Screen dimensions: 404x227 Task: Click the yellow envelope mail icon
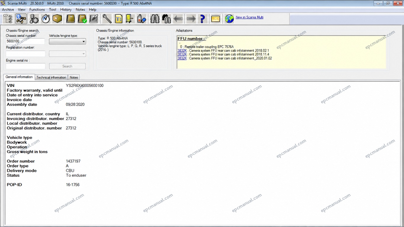point(216,19)
